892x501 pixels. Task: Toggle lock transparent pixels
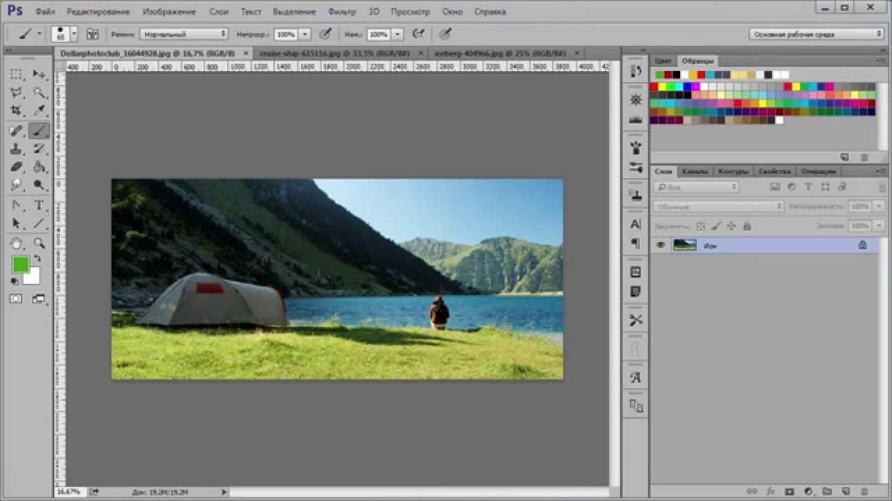(701, 226)
